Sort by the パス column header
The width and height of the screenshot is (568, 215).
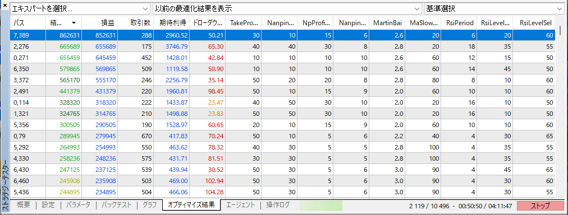pos(28,23)
